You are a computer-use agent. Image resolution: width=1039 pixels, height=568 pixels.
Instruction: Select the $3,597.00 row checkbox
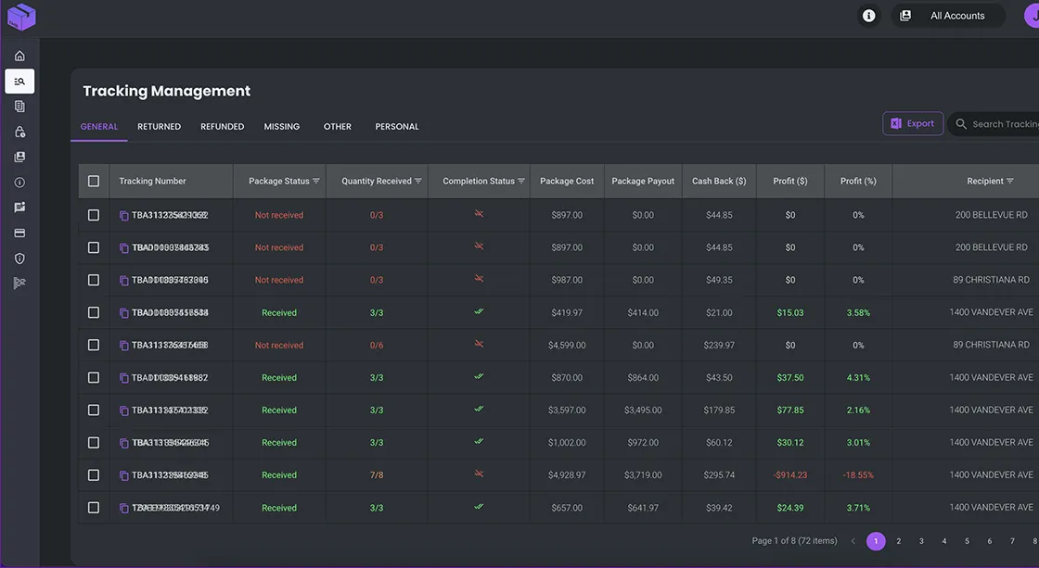point(94,410)
